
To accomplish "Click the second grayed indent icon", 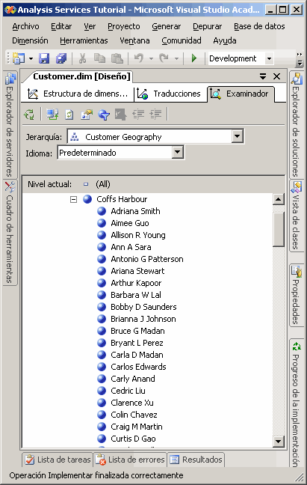I will point(155,115).
